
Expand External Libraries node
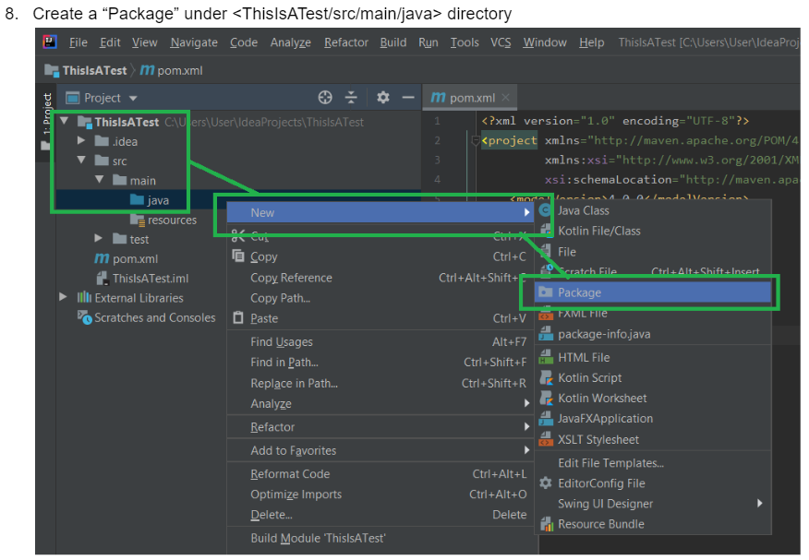(x=63, y=297)
